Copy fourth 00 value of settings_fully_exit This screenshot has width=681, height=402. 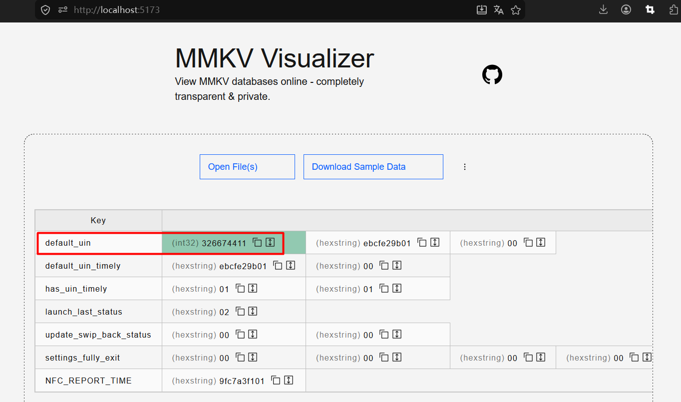(634, 358)
